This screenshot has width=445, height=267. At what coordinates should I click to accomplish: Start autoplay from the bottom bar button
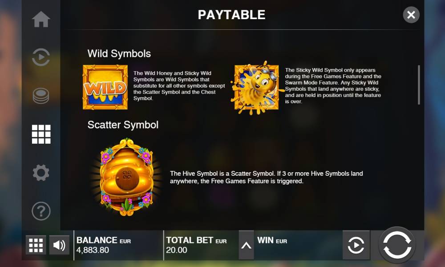click(x=356, y=245)
